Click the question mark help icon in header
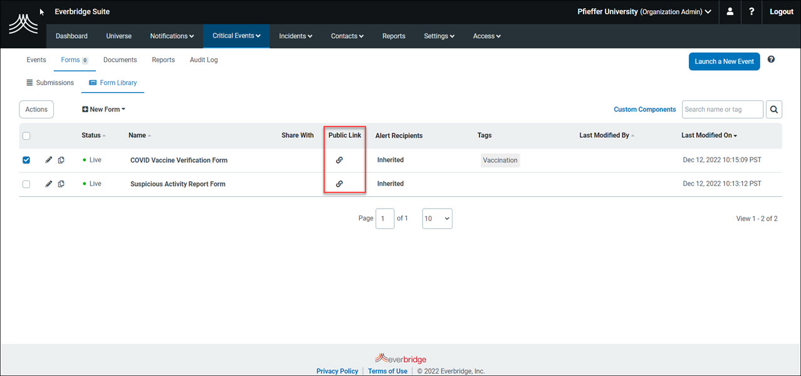Screen dimensions: 801x376 (751, 12)
